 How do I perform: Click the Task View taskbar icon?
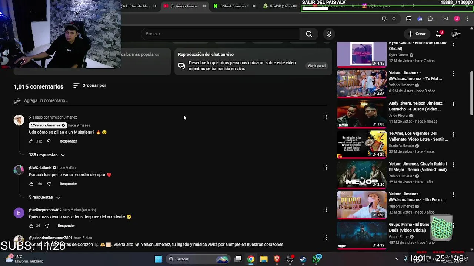click(x=238, y=259)
